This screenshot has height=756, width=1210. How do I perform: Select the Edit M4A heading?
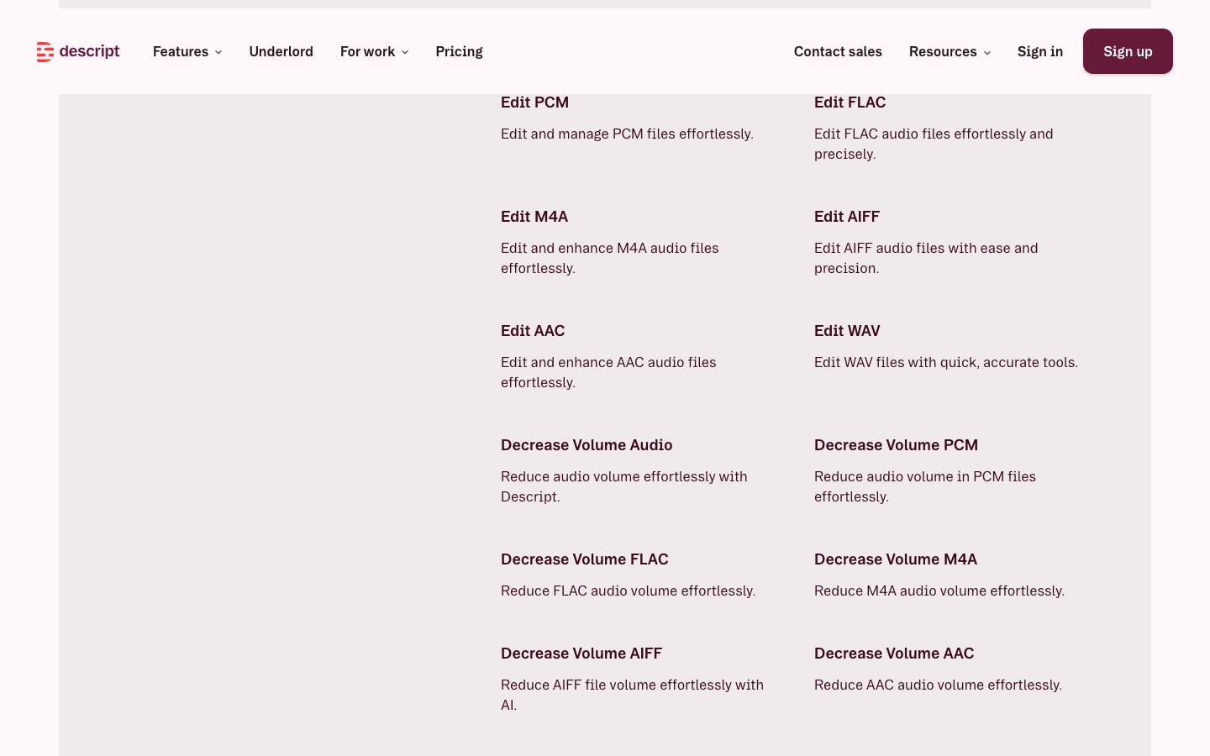[x=534, y=217]
